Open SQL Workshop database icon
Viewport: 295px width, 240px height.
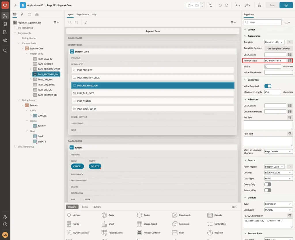(5, 24)
